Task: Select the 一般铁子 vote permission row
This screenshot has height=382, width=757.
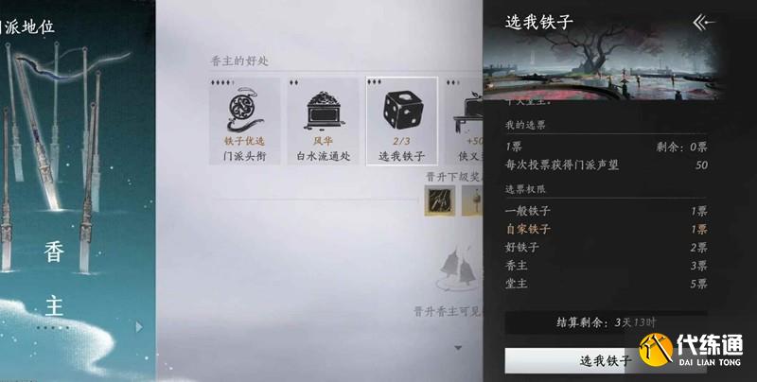Action: pyautogui.click(x=606, y=211)
